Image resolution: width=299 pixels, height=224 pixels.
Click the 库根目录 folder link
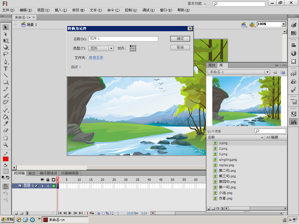tap(96, 58)
